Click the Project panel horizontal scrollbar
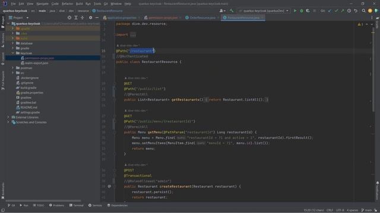Screen dimensions: 380x213 [x=43, y=201]
